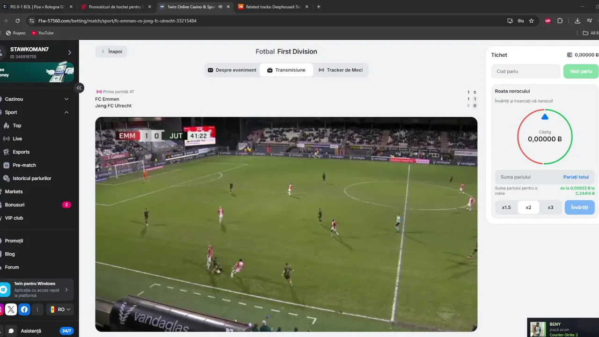Select the x3 multiplier option

click(x=550, y=207)
